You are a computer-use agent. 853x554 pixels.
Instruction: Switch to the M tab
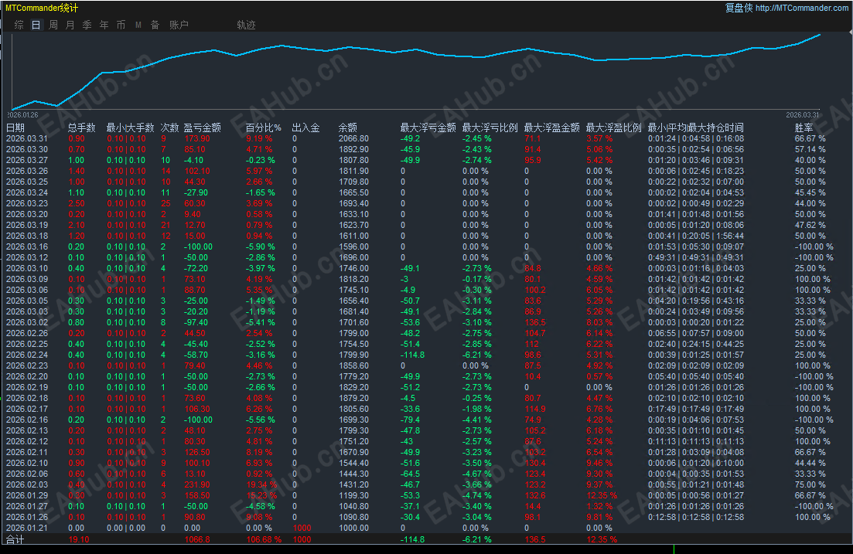[138, 25]
